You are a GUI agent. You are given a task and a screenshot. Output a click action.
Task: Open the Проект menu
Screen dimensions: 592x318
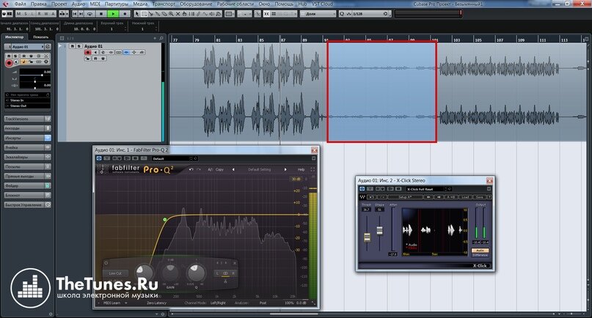[x=59, y=4]
